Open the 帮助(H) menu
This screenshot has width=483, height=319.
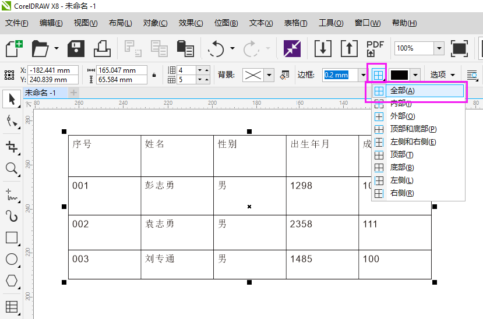[x=404, y=23]
